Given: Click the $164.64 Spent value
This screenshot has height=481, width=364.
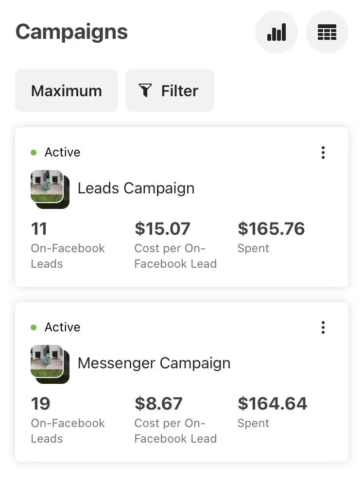Looking at the screenshot, I should pos(273,404).
